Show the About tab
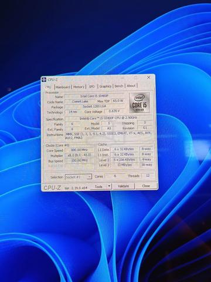Screen dimensions: 211x282 [x=131, y=86]
